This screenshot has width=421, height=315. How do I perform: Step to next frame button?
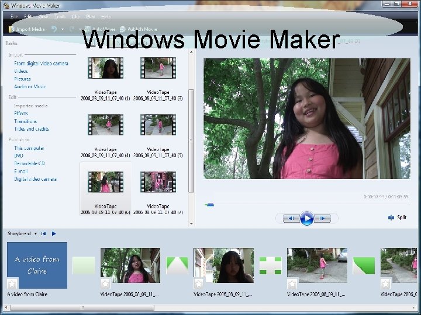tap(323, 218)
